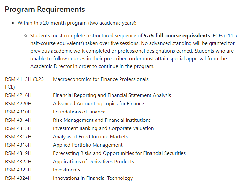Click Risk Management and Financial Institutions
239x182 pixels.
[x=102, y=120]
